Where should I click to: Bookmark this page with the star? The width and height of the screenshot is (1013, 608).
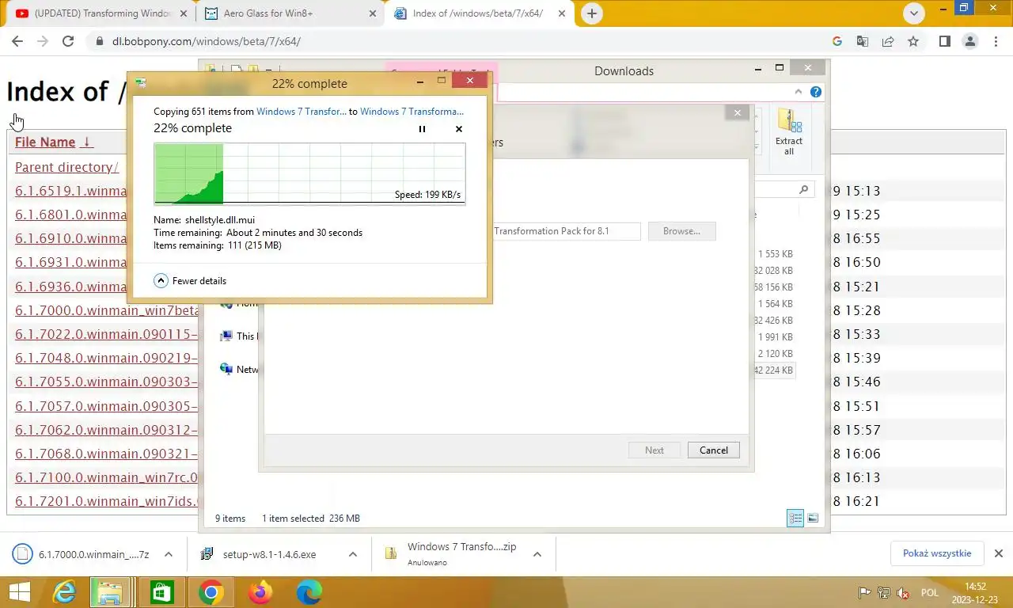tap(913, 41)
